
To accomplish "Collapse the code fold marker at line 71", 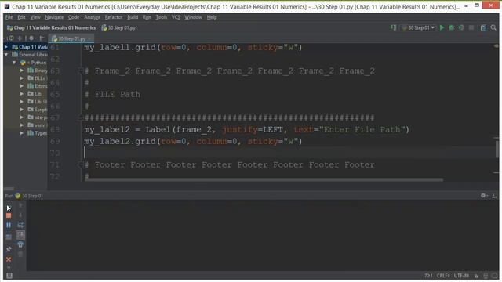I will tap(81, 164).
